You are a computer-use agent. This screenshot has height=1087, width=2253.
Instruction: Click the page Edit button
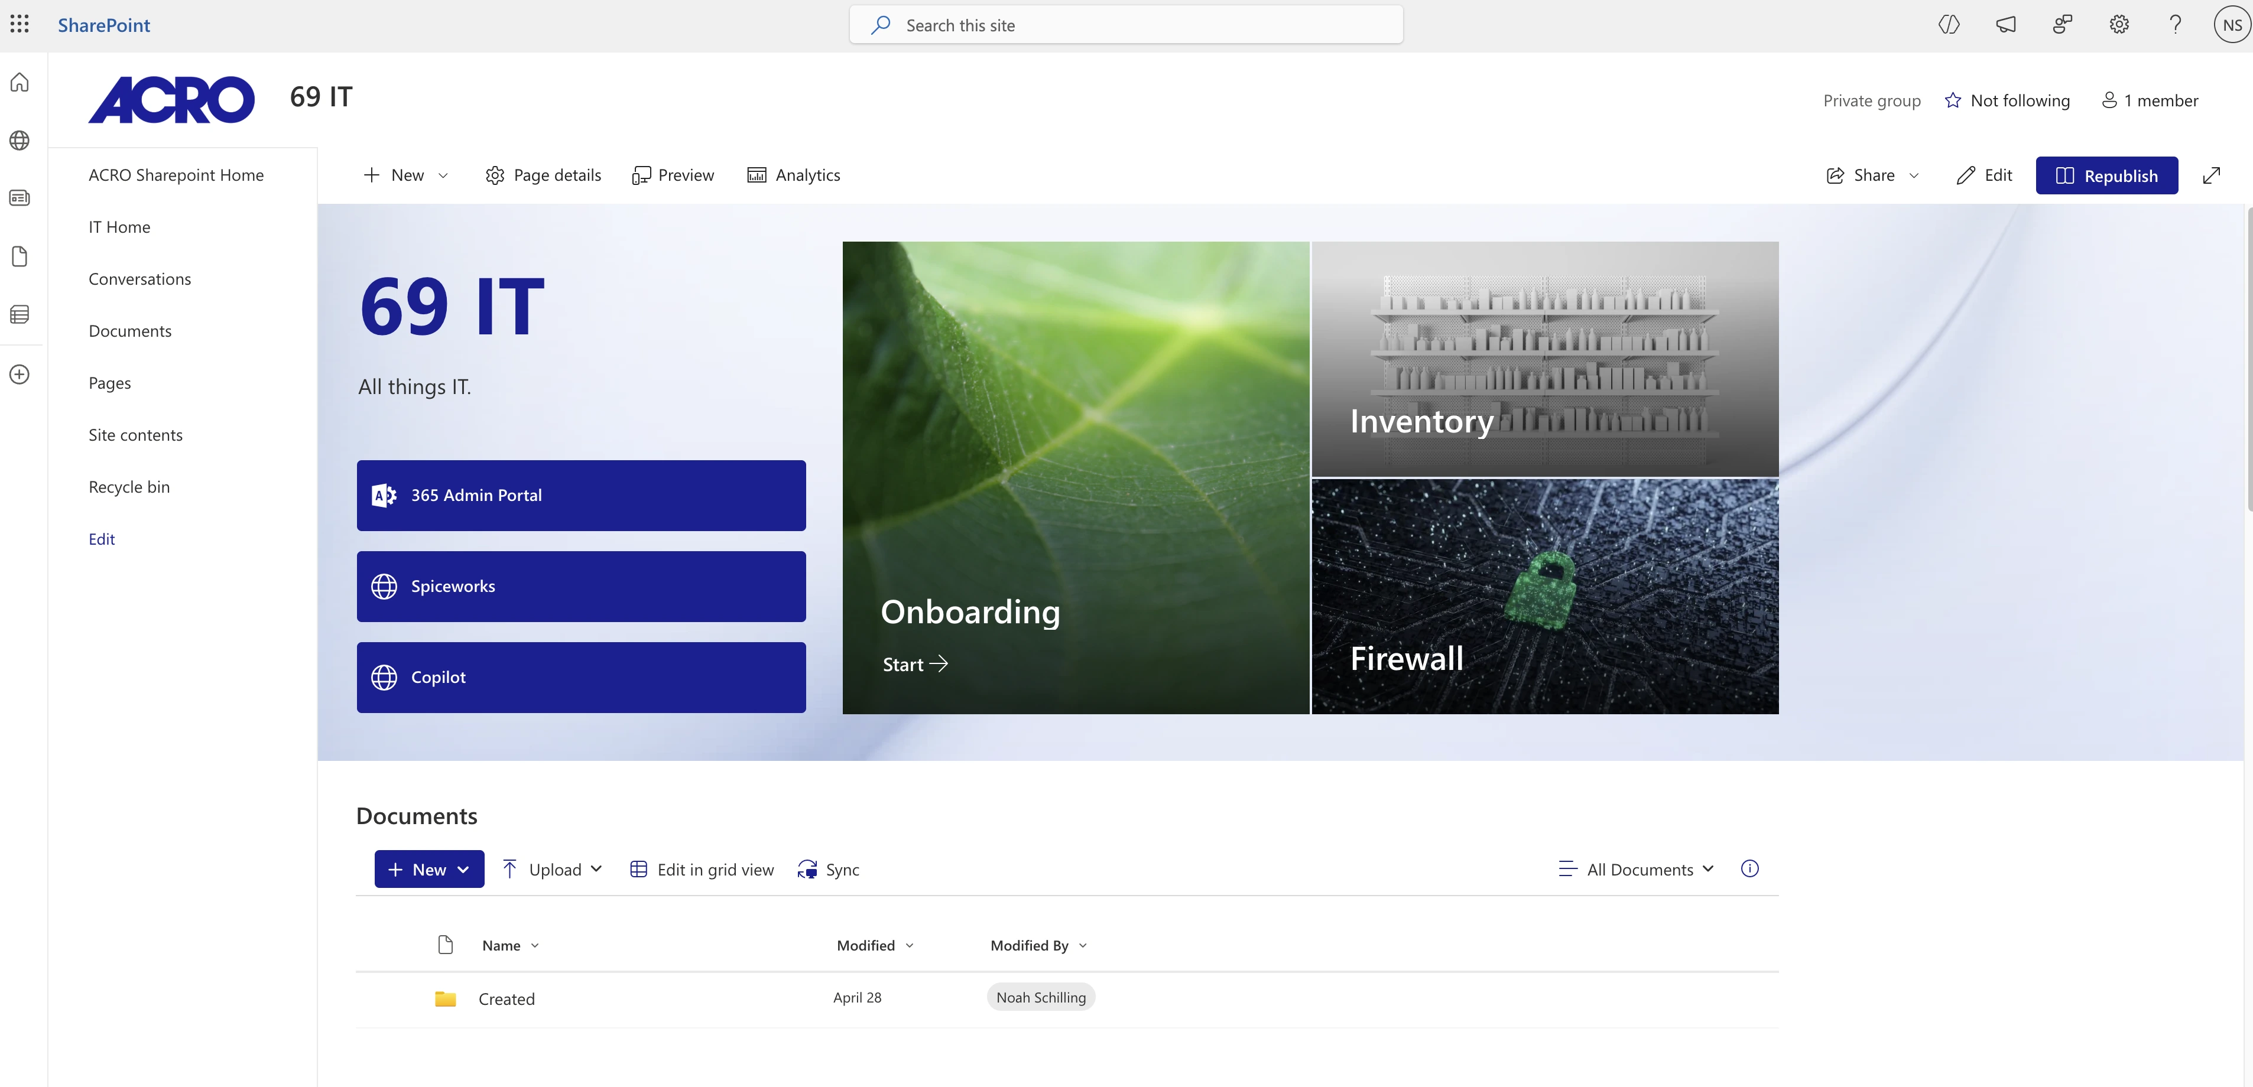pos(1985,175)
